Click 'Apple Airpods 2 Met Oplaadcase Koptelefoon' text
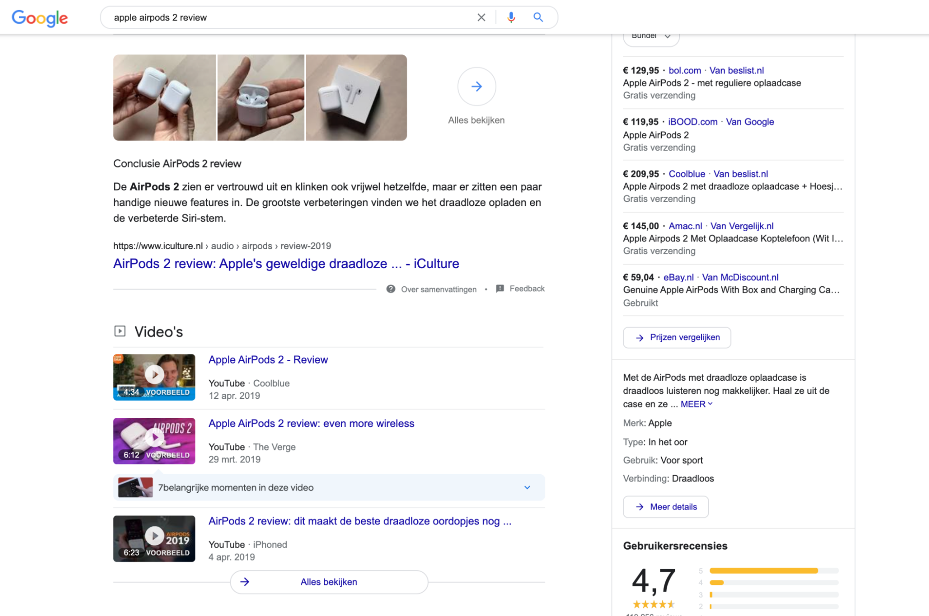Viewport: 929px width, 616px height. click(733, 238)
